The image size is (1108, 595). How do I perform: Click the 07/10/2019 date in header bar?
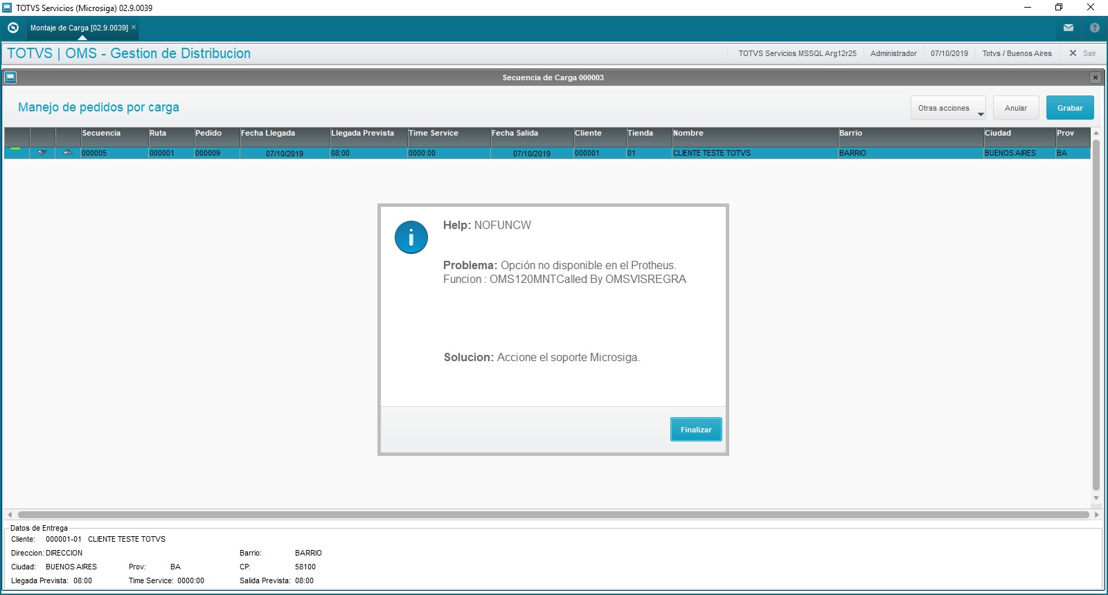[x=949, y=53]
